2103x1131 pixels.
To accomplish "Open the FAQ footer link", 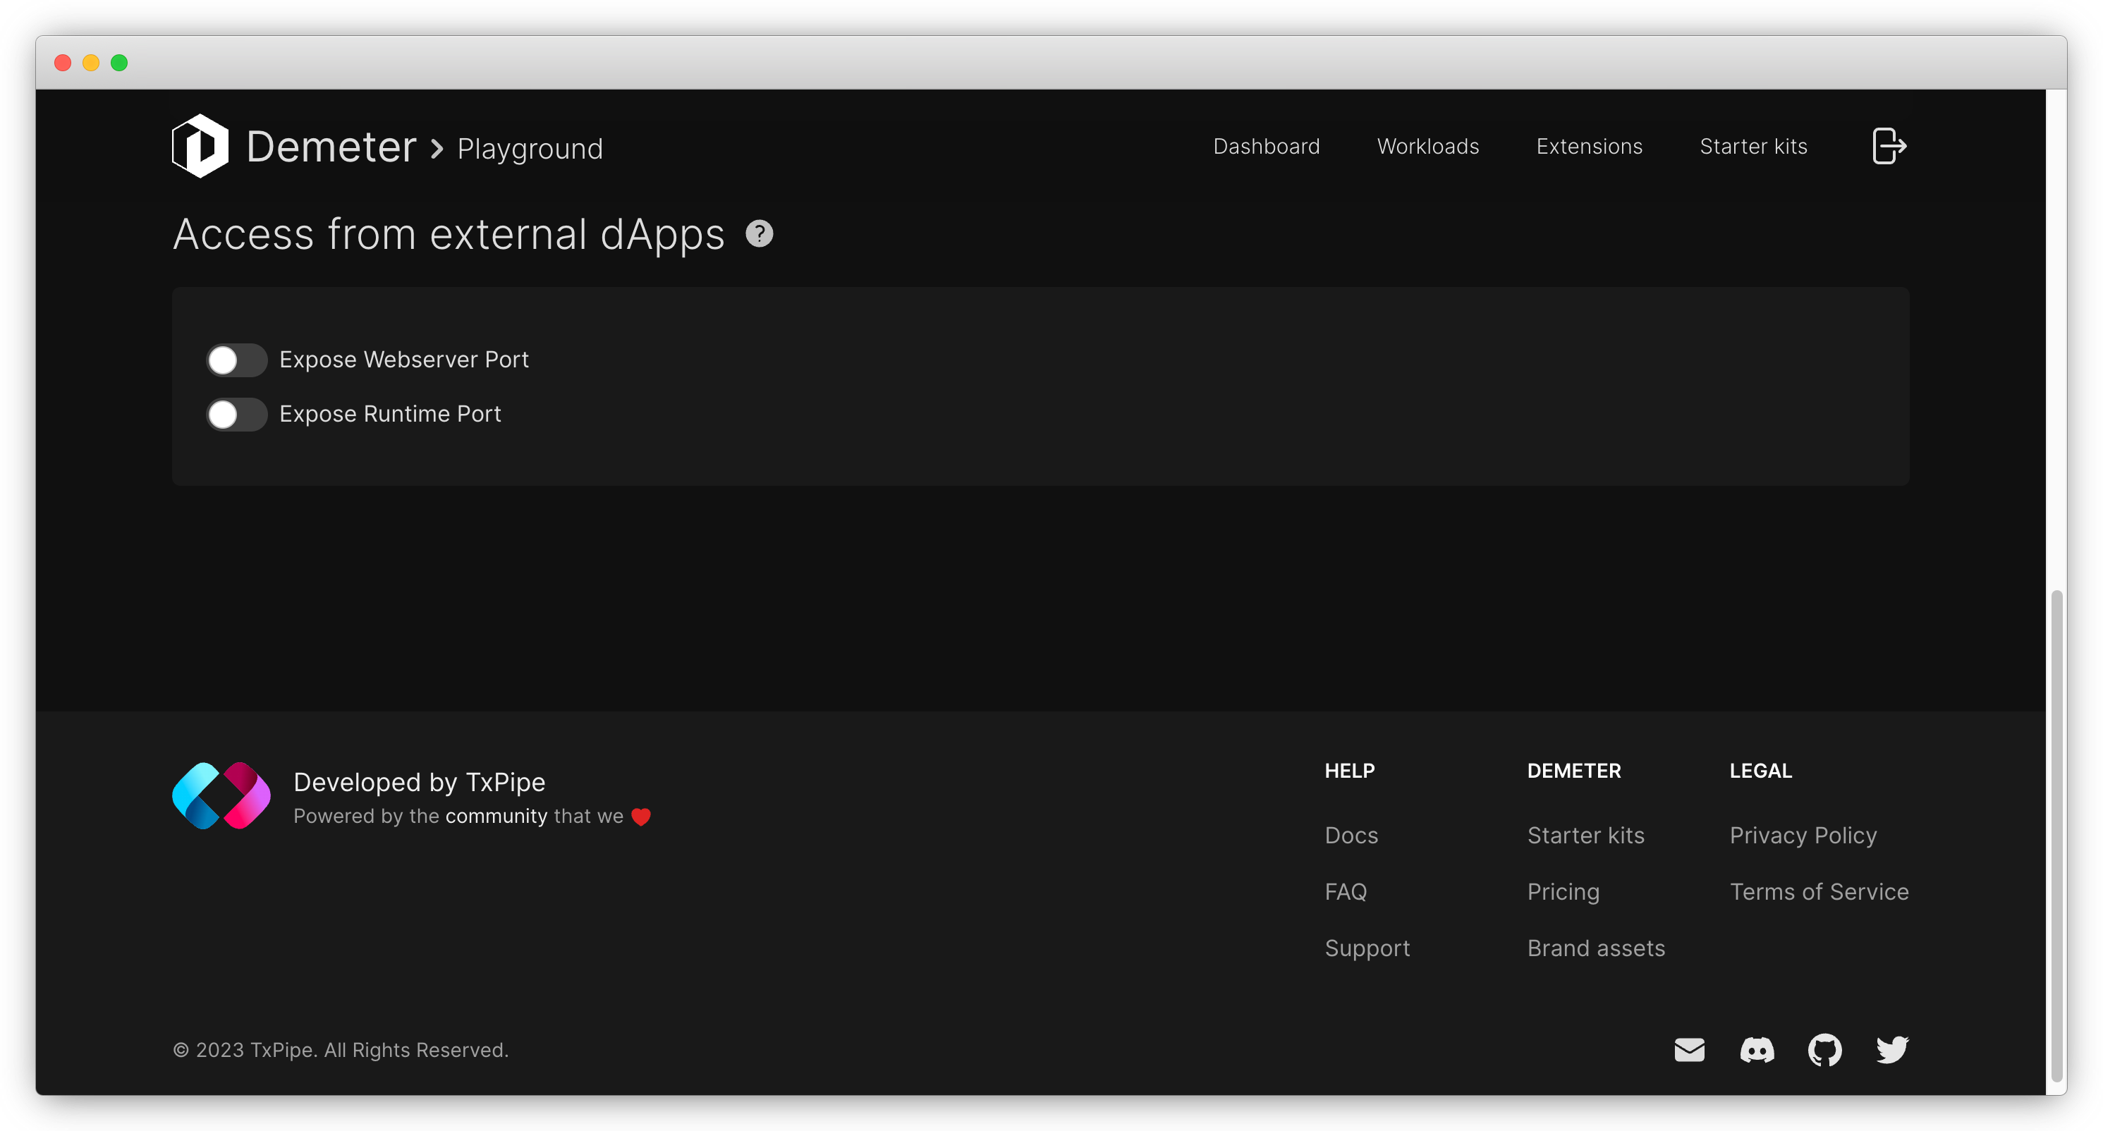I will [1346, 892].
